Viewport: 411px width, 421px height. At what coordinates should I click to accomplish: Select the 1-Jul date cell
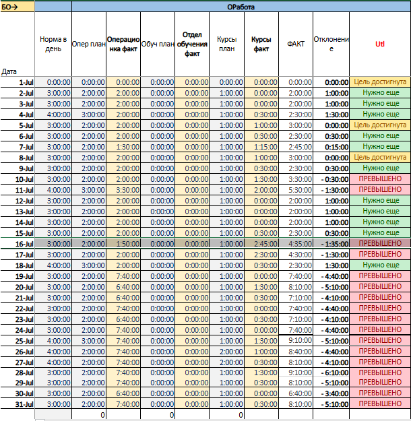18,82
